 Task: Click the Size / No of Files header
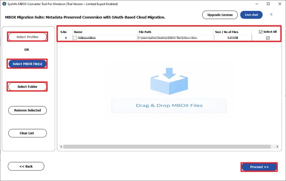226,32
